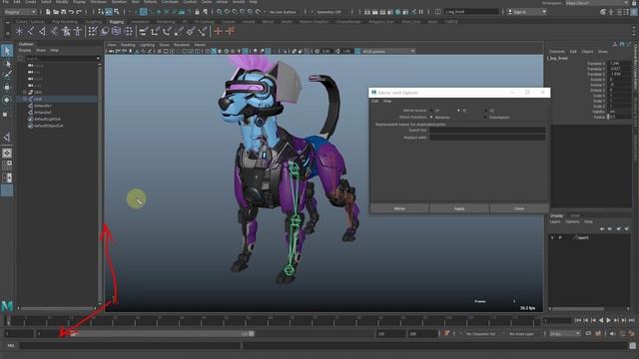Image resolution: width=639 pixels, height=359 pixels.
Task: Open the Poly Modeling shelf tab
Action: coord(65,22)
